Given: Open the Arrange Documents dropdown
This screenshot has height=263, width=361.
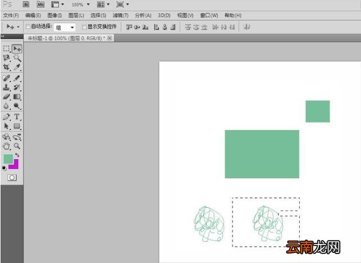Looking at the screenshot, I should [x=103, y=4].
